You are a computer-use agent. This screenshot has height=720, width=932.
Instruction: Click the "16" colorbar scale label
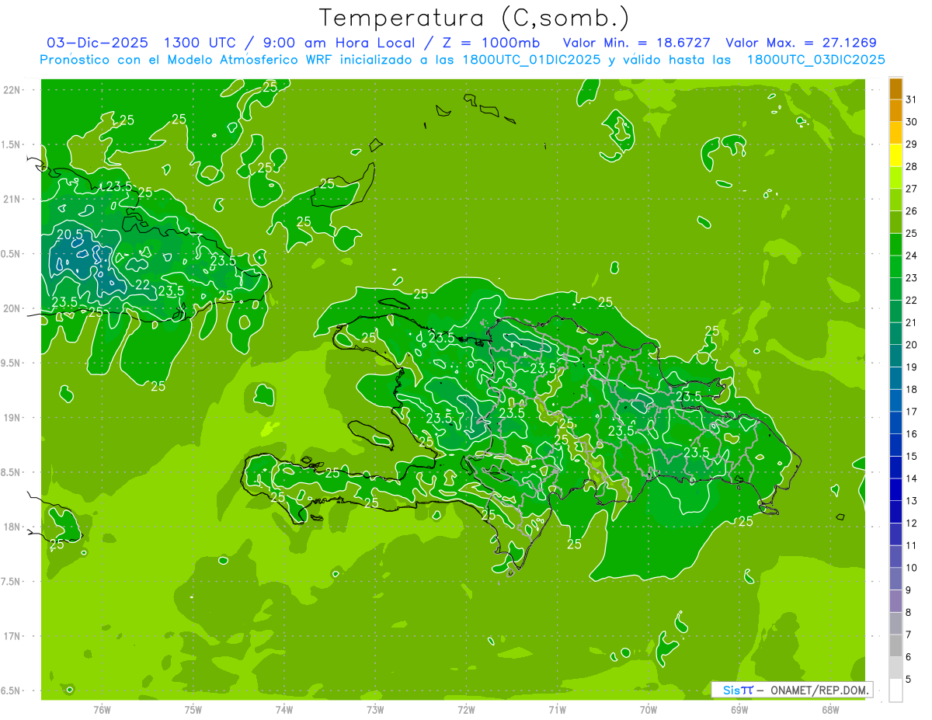coord(912,434)
